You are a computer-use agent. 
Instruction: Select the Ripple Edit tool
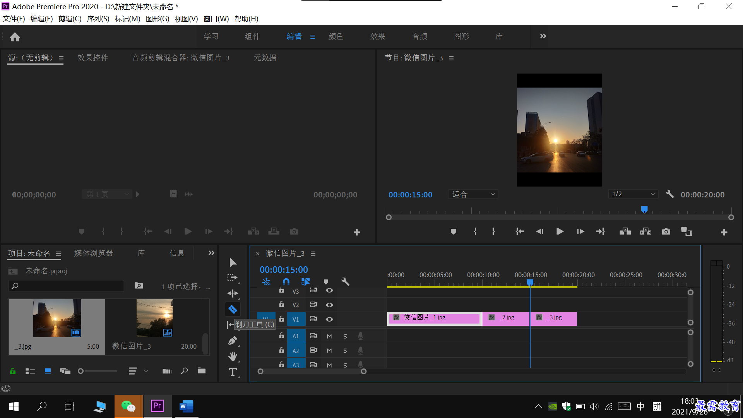(233, 293)
